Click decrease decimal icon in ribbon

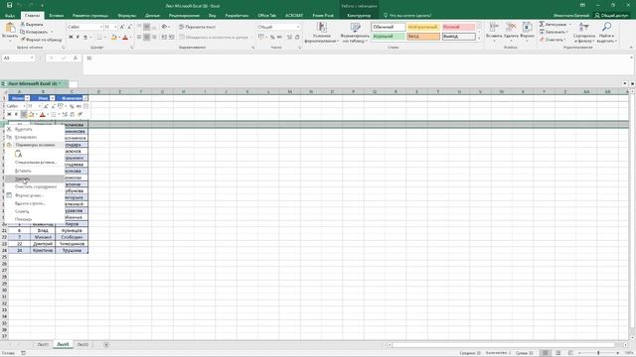click(297, 37)
